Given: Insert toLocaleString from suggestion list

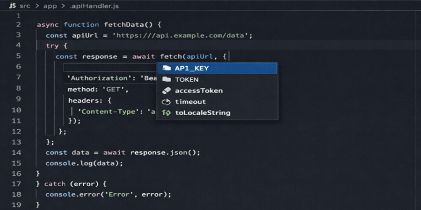Looking at the screenshot, I should point(202,113).
